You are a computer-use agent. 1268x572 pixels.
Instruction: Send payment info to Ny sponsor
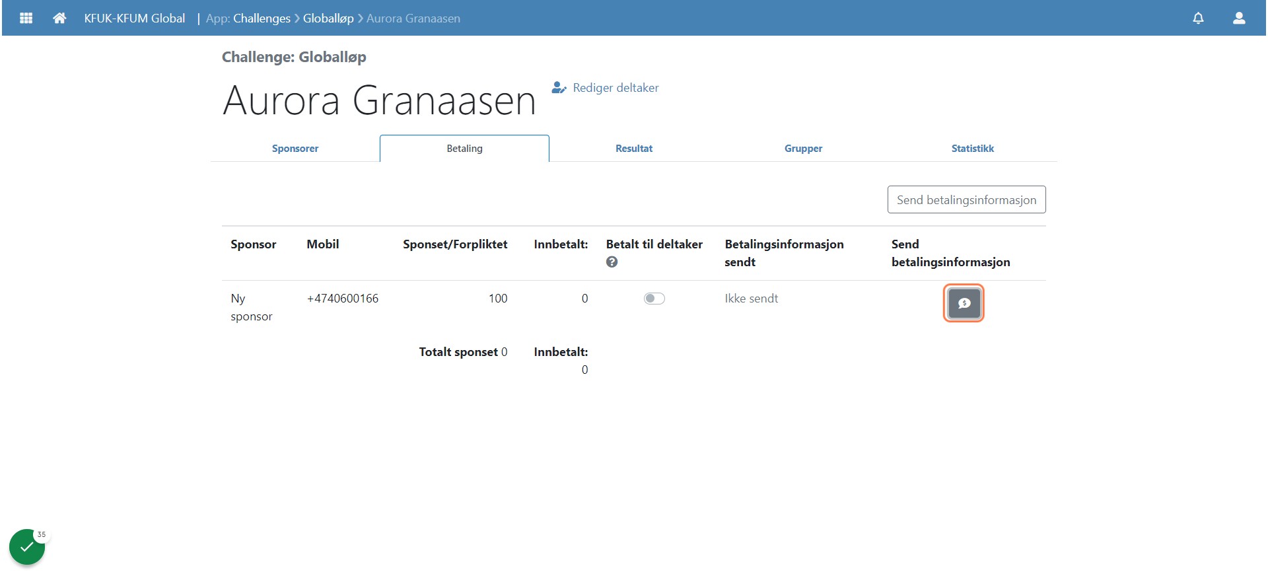(x=964, y=303)
